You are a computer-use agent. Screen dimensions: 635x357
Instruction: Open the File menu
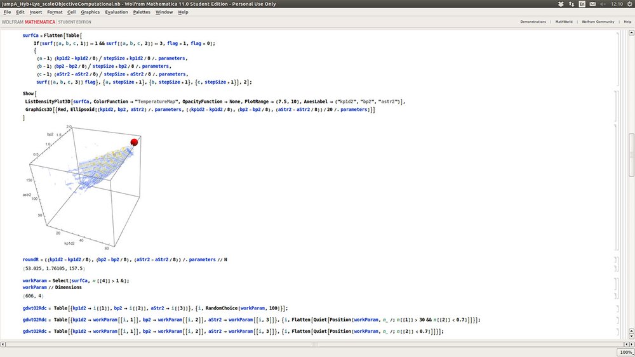(x=7, y=12)
